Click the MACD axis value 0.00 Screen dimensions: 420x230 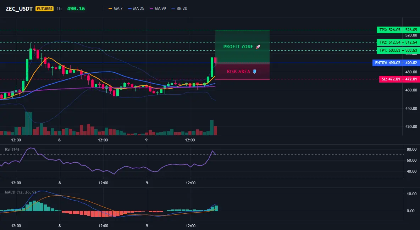click(x=411, y=211)
